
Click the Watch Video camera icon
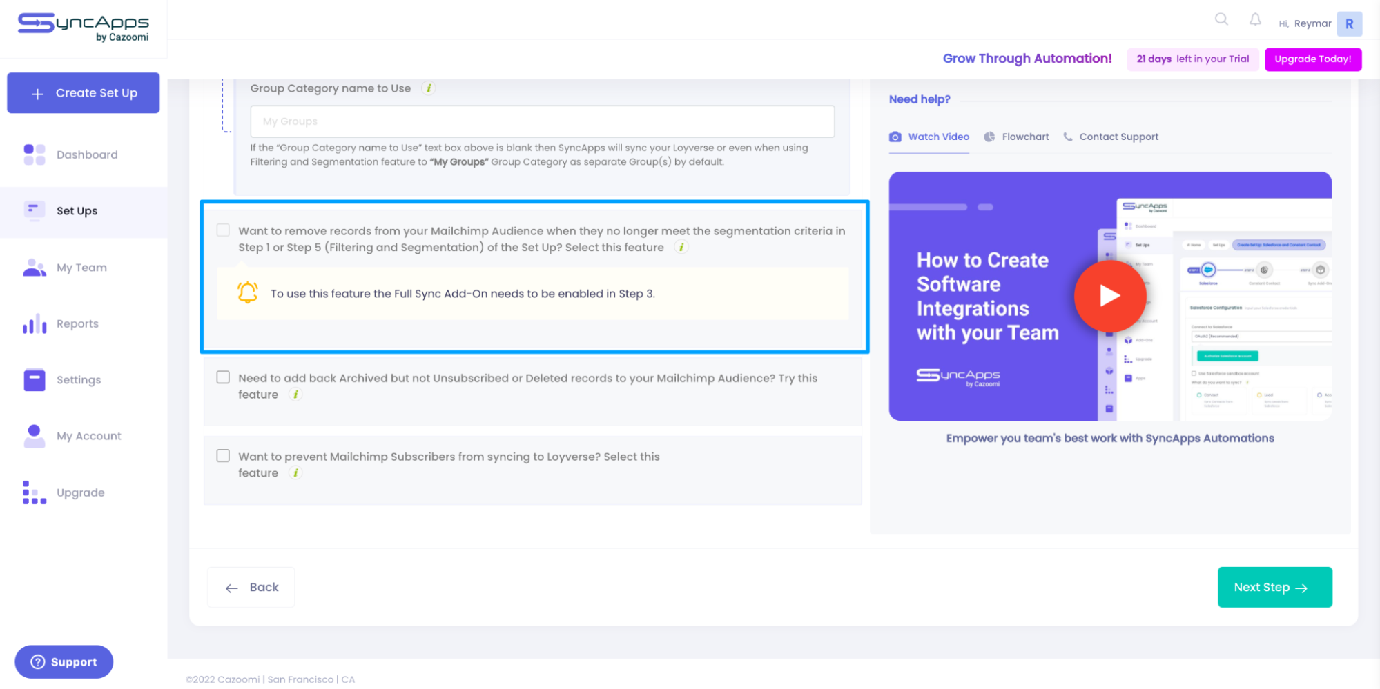pos(895,137)
